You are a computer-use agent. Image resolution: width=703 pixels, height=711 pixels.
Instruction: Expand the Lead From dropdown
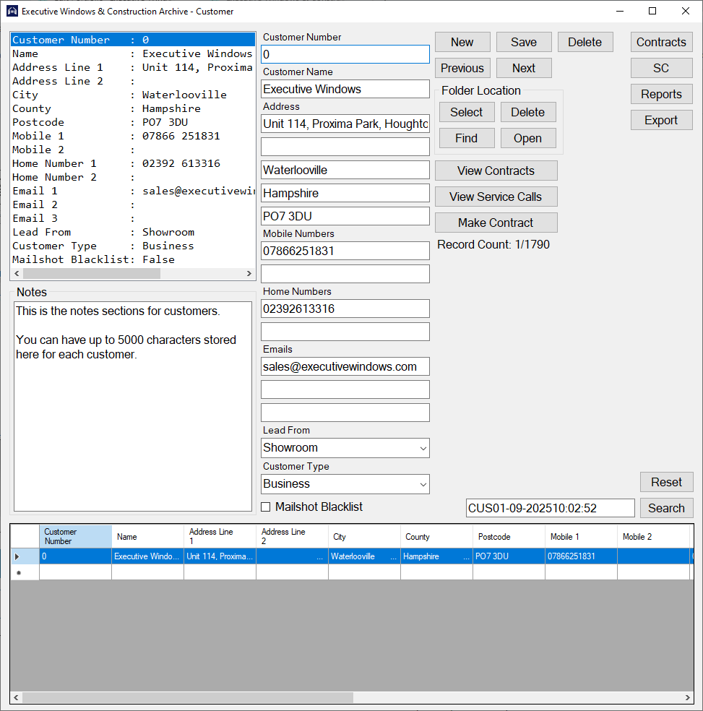coord(423,448)
